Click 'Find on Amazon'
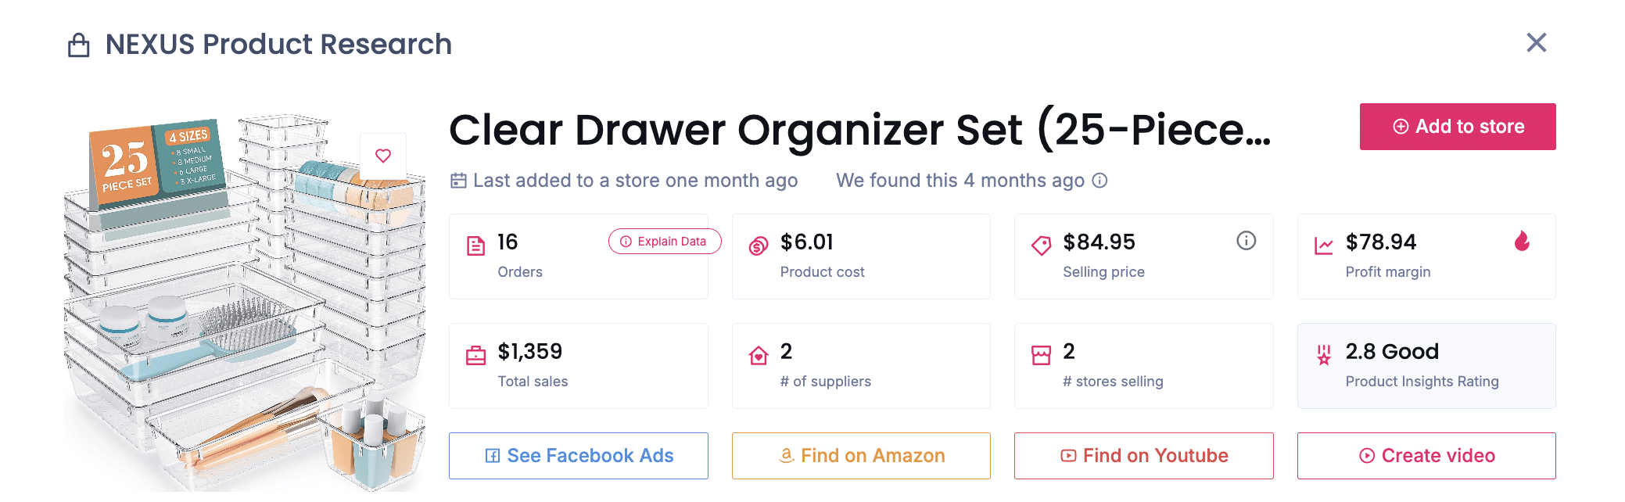 [860, 455]
